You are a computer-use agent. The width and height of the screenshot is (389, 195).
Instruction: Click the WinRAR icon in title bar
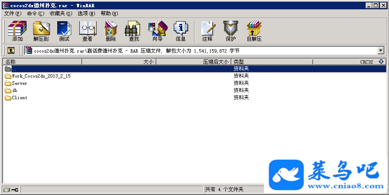pos(5,5)
